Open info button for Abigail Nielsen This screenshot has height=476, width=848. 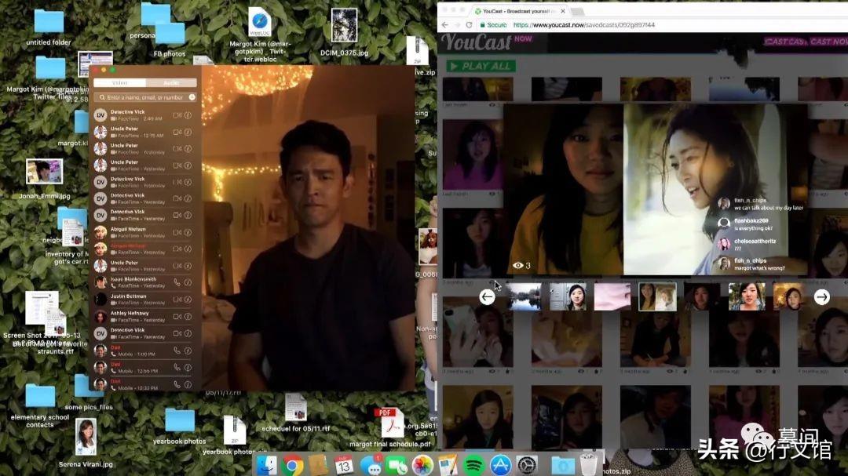coord(188,232)
